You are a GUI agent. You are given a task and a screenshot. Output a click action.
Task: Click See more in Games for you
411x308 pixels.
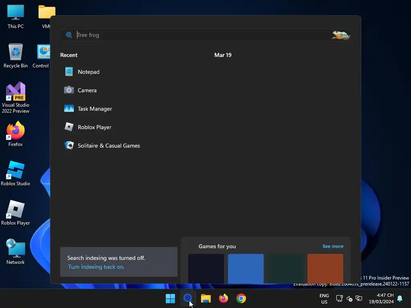click(x=333, y=246)
